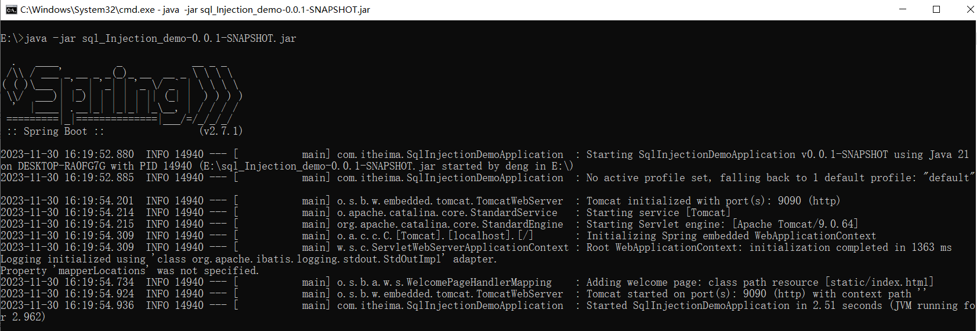Open the cmd window system menu icon

click(10, 9)
